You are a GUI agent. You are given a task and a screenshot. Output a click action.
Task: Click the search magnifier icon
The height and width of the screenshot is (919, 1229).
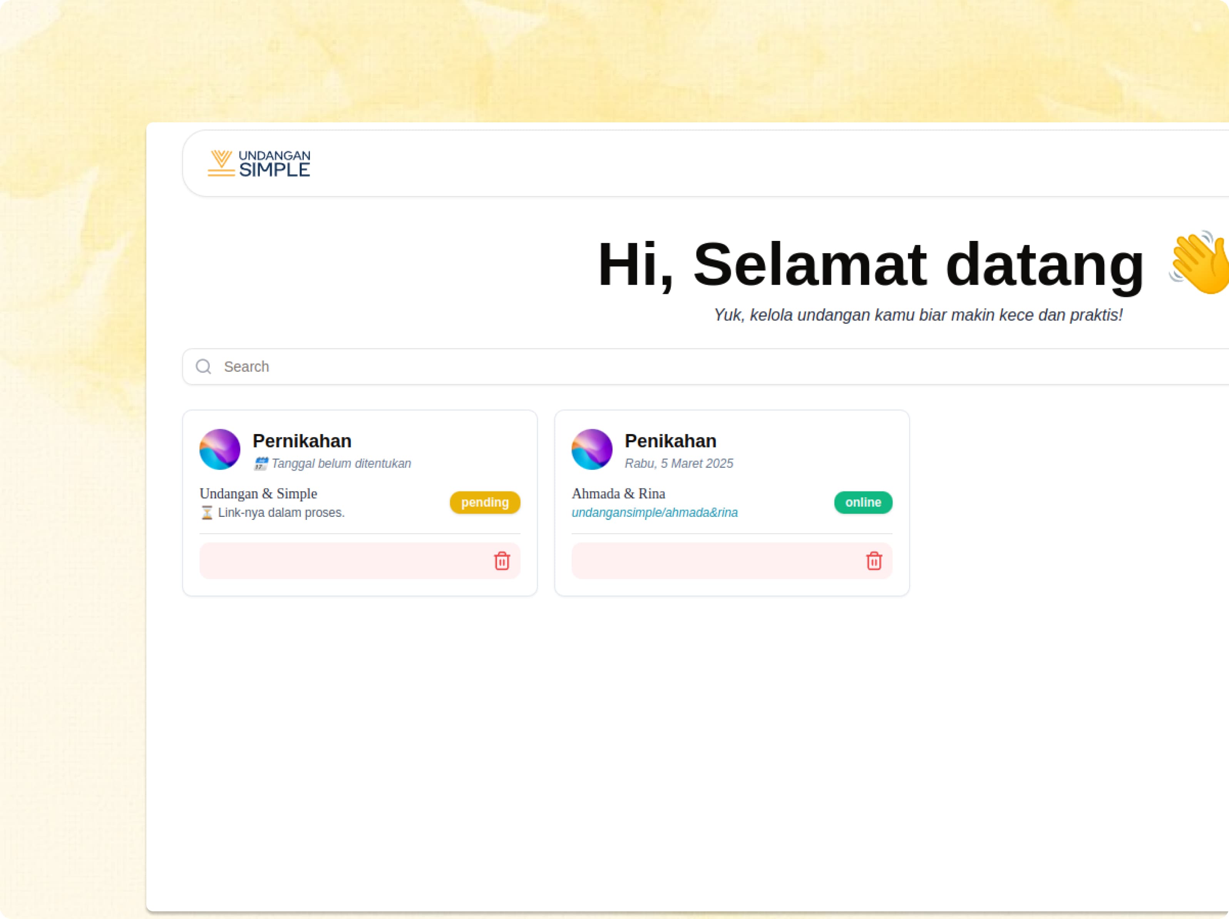(x=204, y=366)
